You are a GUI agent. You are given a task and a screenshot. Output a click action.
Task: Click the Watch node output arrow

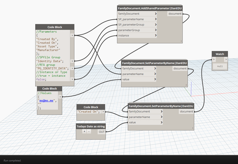(226, 59)
